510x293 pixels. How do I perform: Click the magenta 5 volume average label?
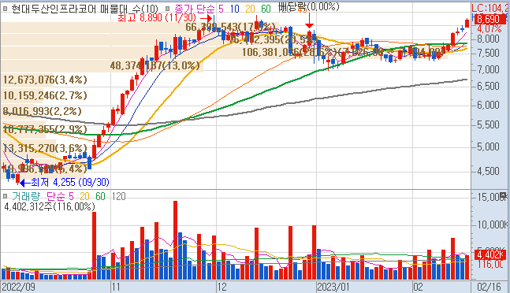[71, 196]
